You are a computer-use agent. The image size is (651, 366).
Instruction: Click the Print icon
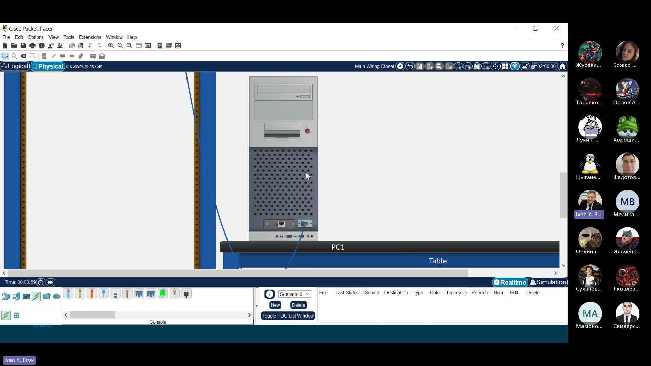[33, 46]
